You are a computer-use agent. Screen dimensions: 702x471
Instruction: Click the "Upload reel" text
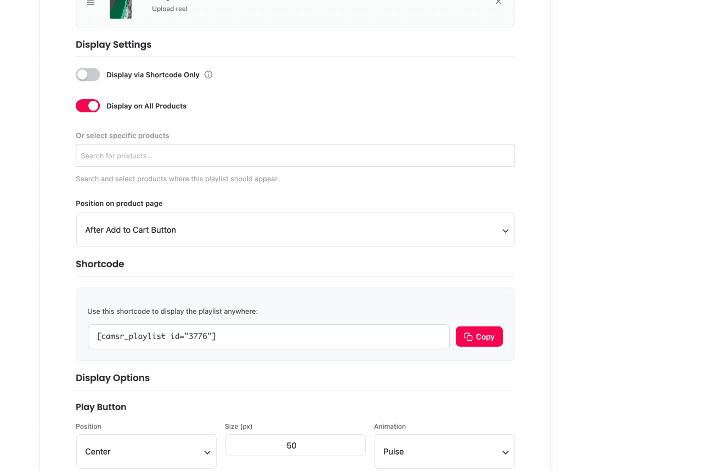pos(169,9)
